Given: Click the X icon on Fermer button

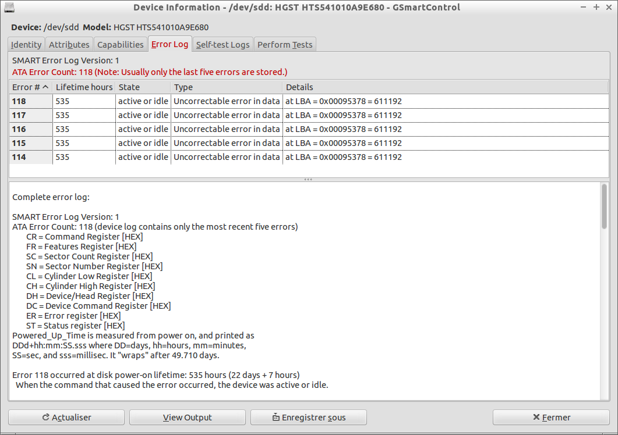Looking at the screenshot, I should coord(536,417).
